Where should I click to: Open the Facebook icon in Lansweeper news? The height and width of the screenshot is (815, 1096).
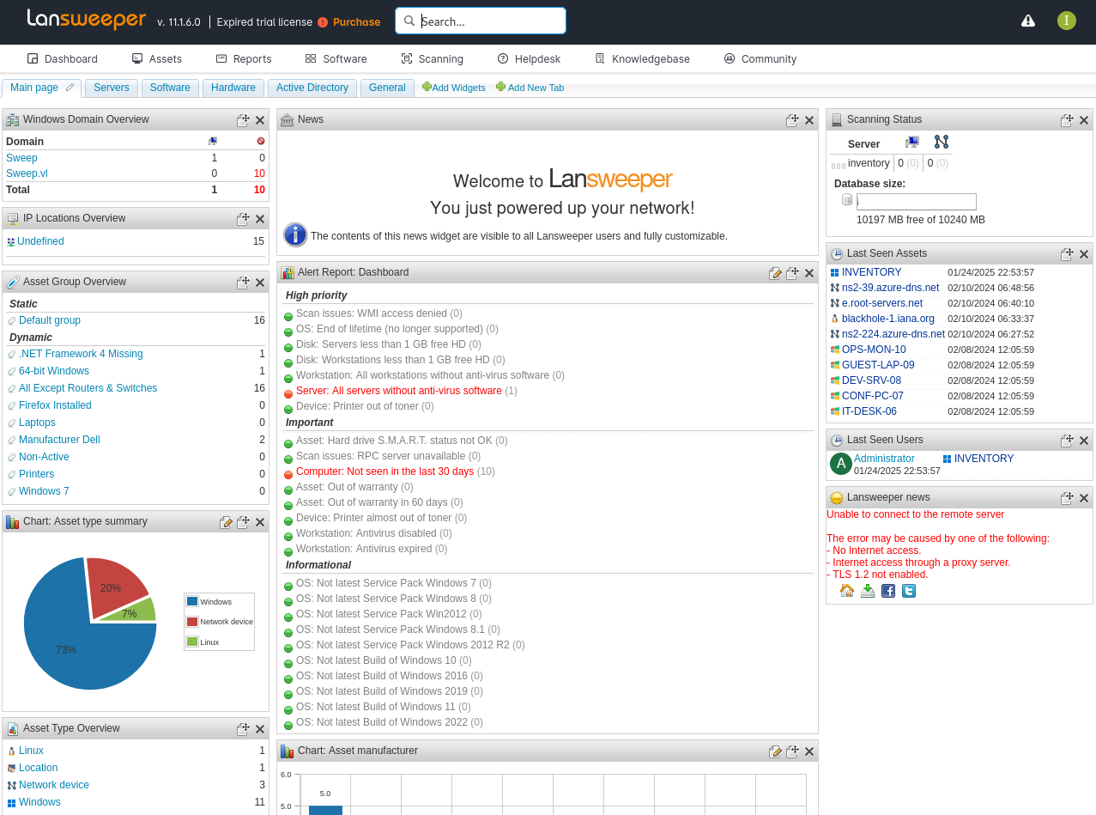888,591
